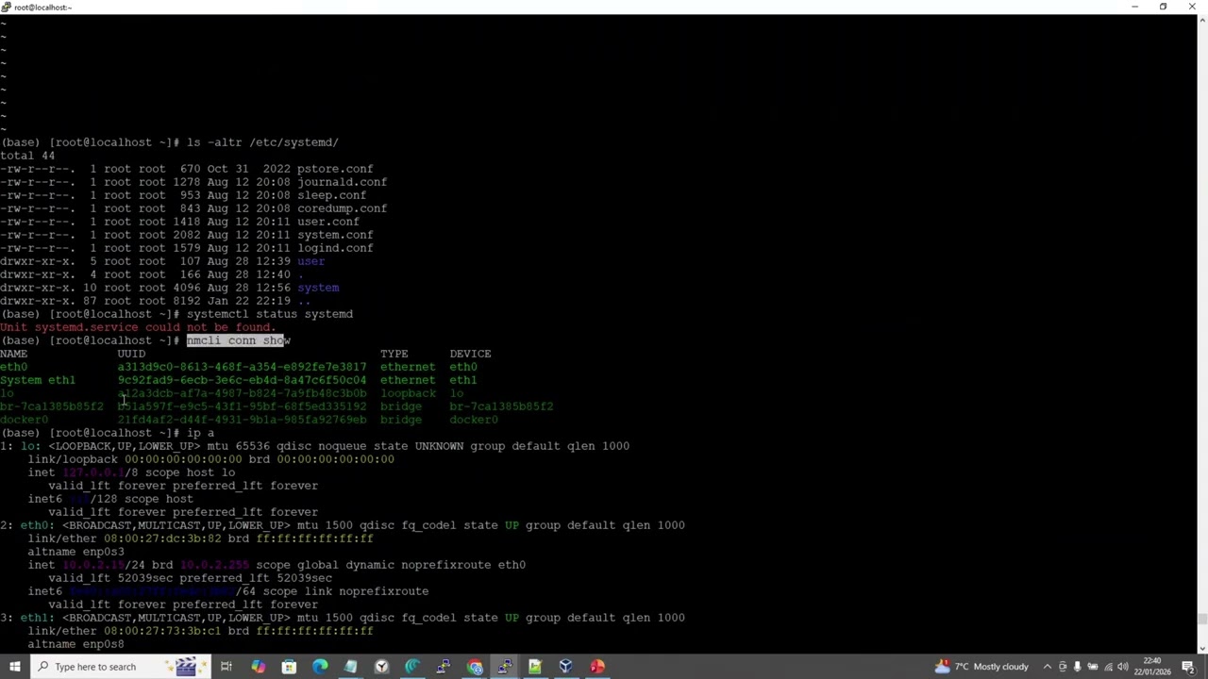Open the PuTTY window system menu icon
Viewport: 1208px width, 679px height.
pyautogui.click(x=6, y=7)
